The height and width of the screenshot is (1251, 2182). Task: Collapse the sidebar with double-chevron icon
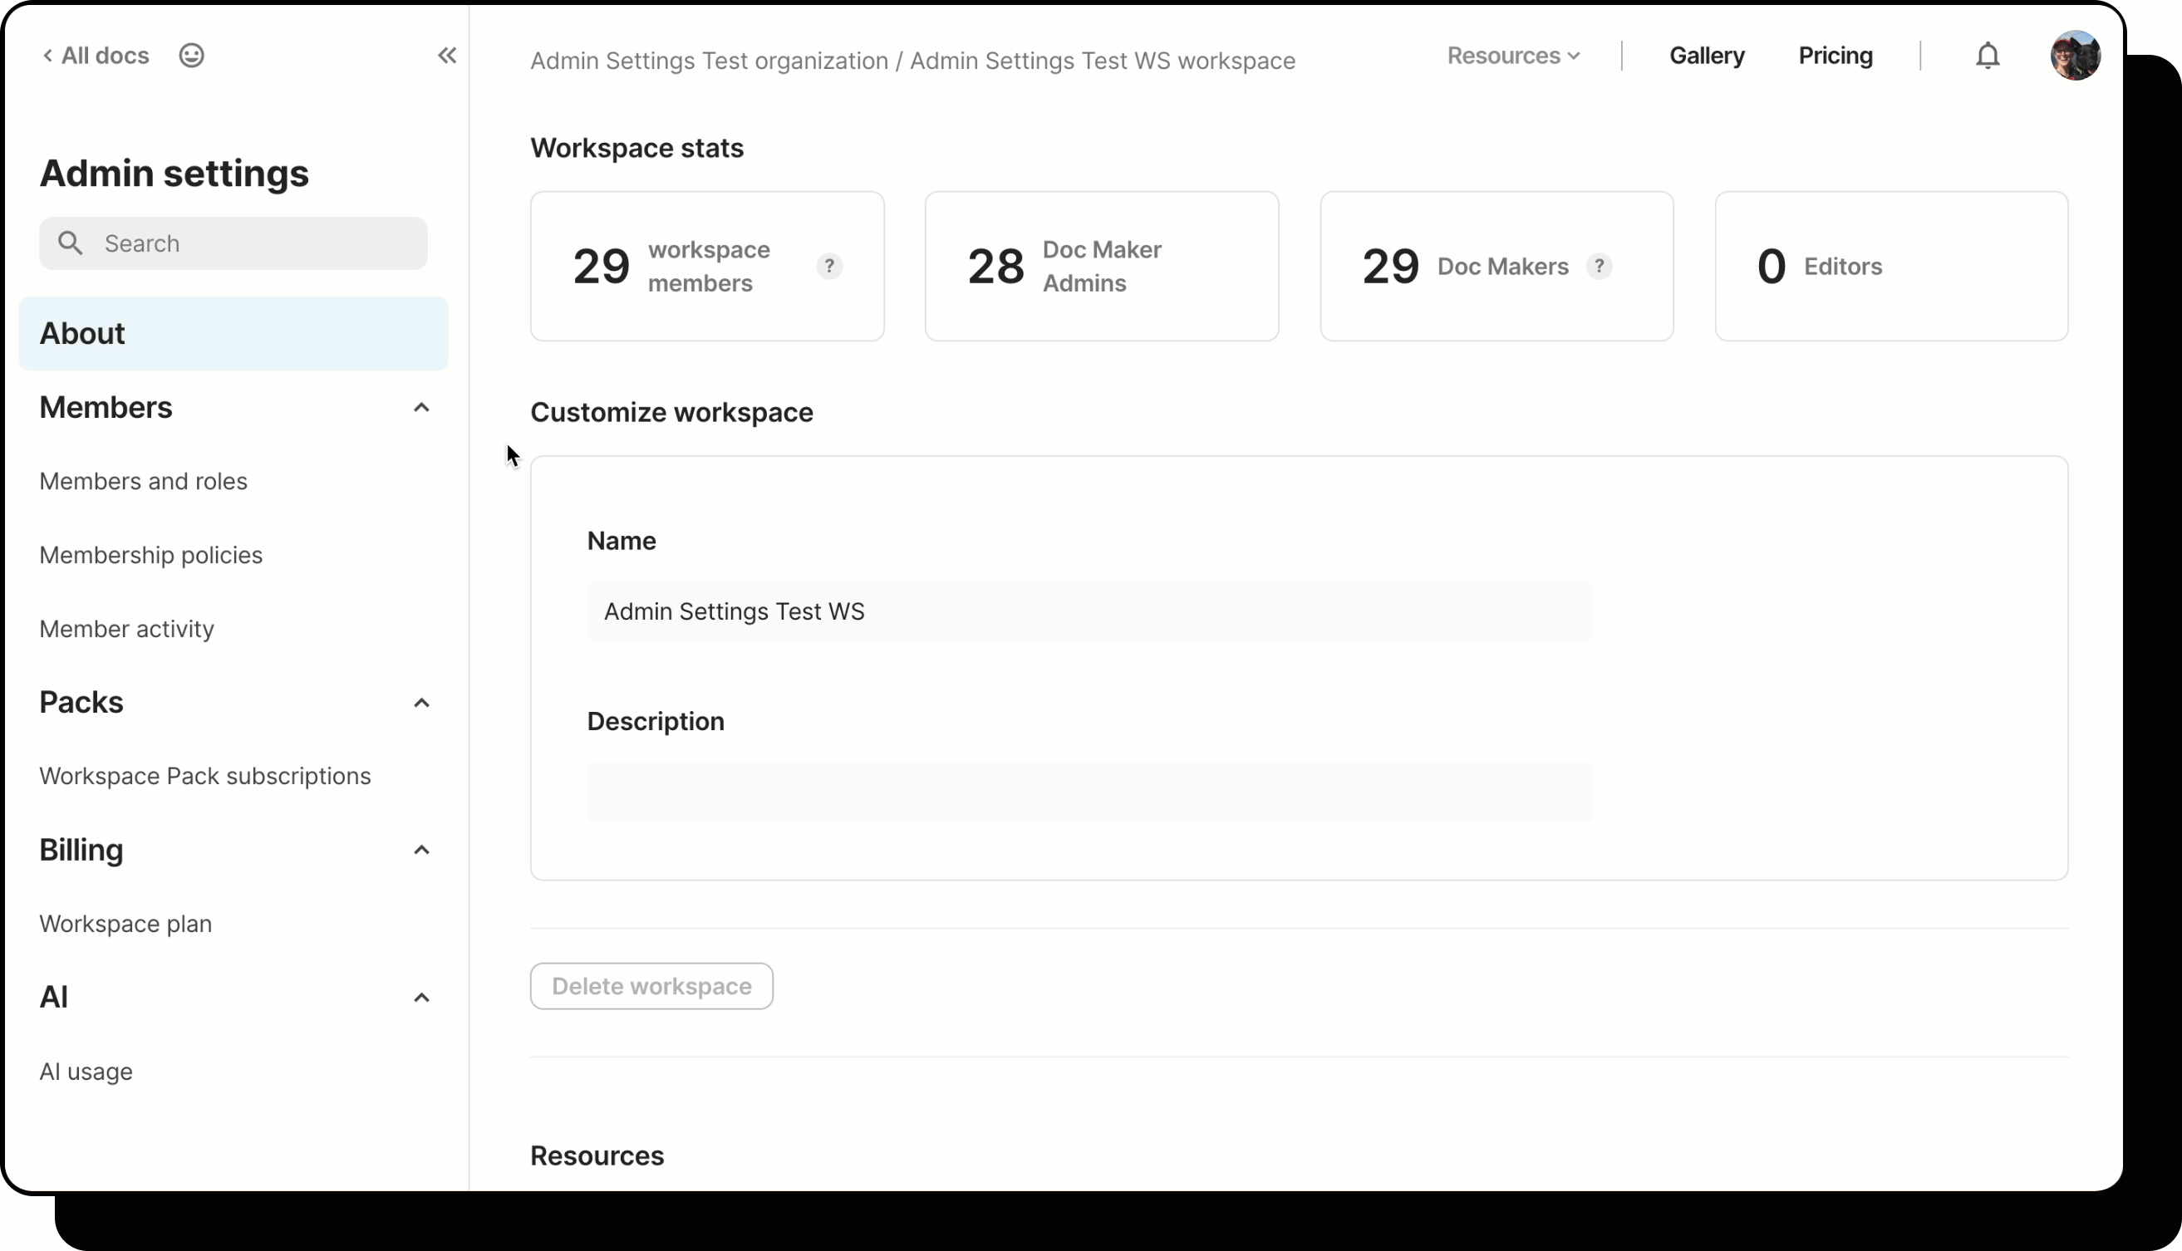point(447,56)
